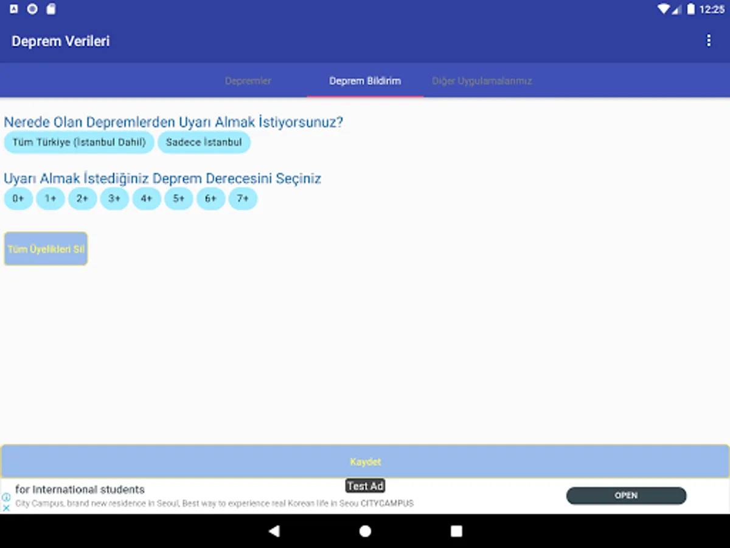The height and width of the screenshot is (548, 730).
Task: Click the 'for International students' ad headline
Action: (x=80, y=490)
